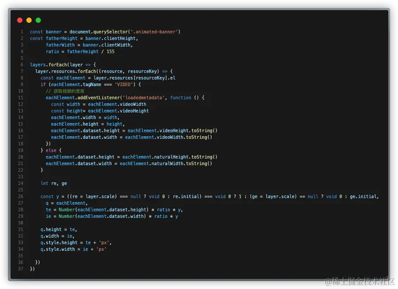Click 'ie' variable on line 29

point(48,216)
